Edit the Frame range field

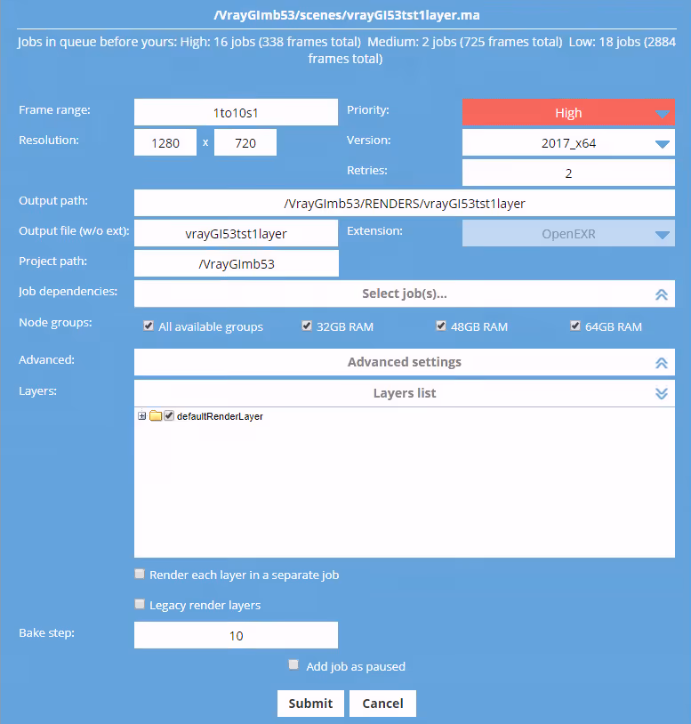[236, 112]
